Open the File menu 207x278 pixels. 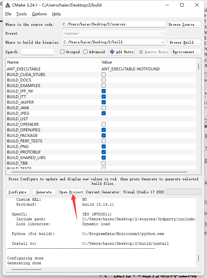click(x=8, y=14)
